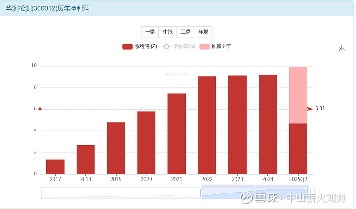Select the 2021 net profit bar
Screen dimensions: 356x209
pos(177,134)
